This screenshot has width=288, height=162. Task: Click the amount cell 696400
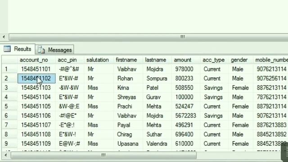click(186, 134)
